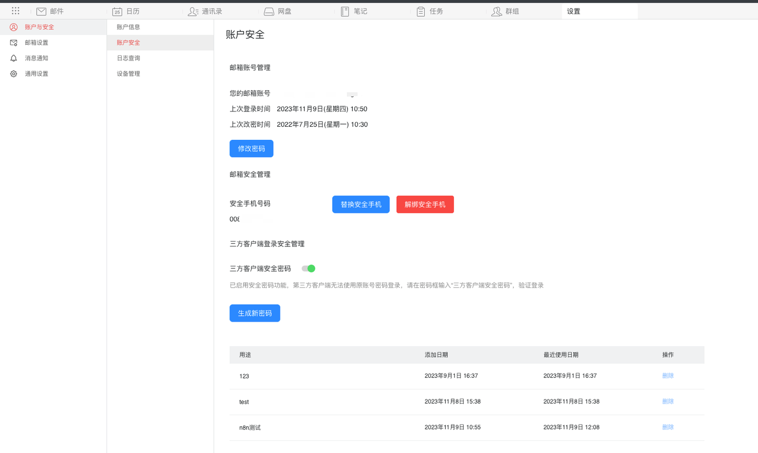
Task: Click the 生成新密码 button
Action: point(255,313)
